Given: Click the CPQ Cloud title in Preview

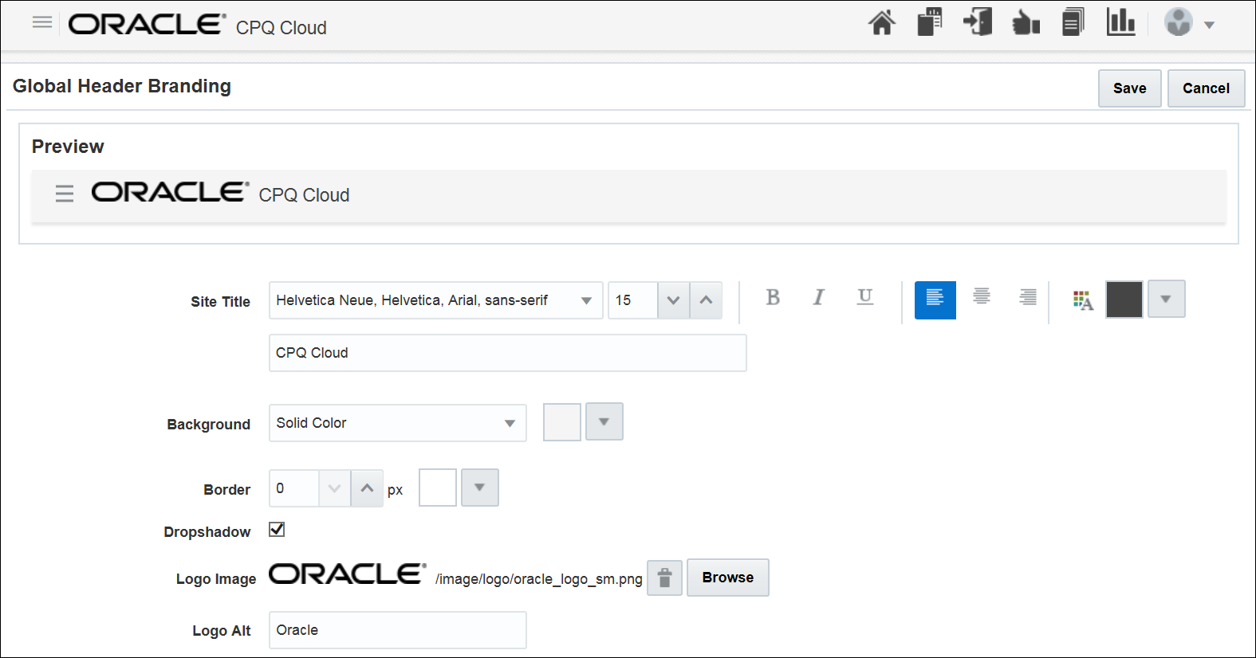Looking at the screenshot, I should coord(304,195).
